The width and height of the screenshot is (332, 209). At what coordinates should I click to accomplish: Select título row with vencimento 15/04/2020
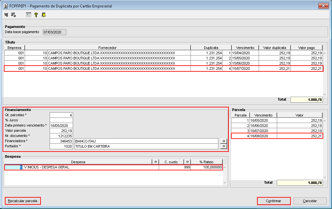(x=164, y=53)
